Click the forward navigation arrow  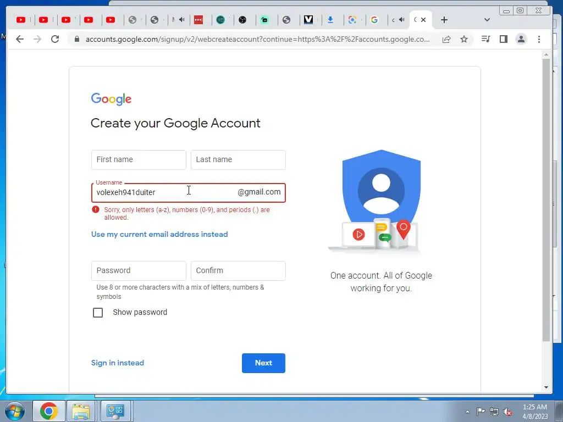(x=37, y=39)
